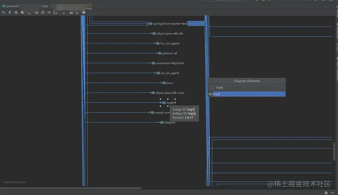The height and width of the screenshot is (195, 338).
Task: Click the actual size 1:1 icon
Action: click(49, 13)
